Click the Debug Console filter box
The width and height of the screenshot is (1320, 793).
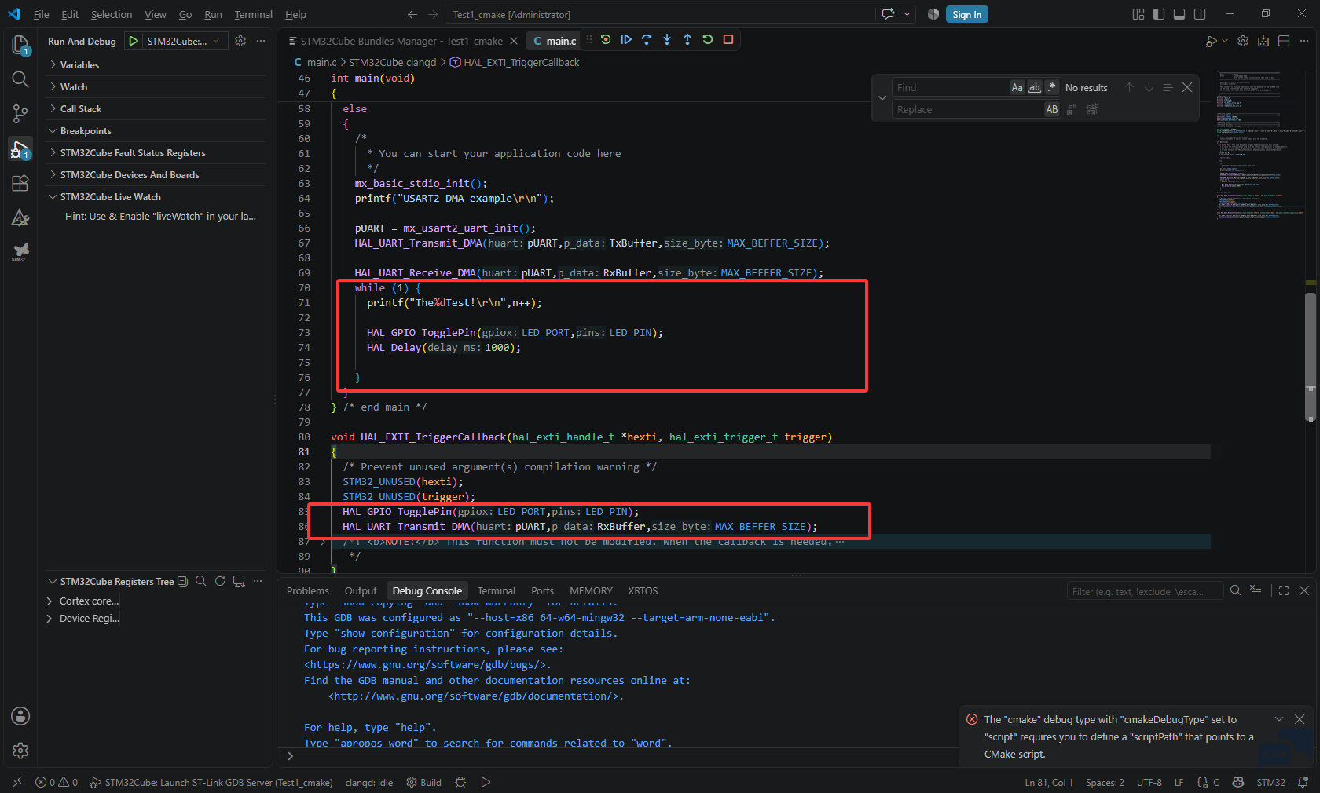(1145, 591)
